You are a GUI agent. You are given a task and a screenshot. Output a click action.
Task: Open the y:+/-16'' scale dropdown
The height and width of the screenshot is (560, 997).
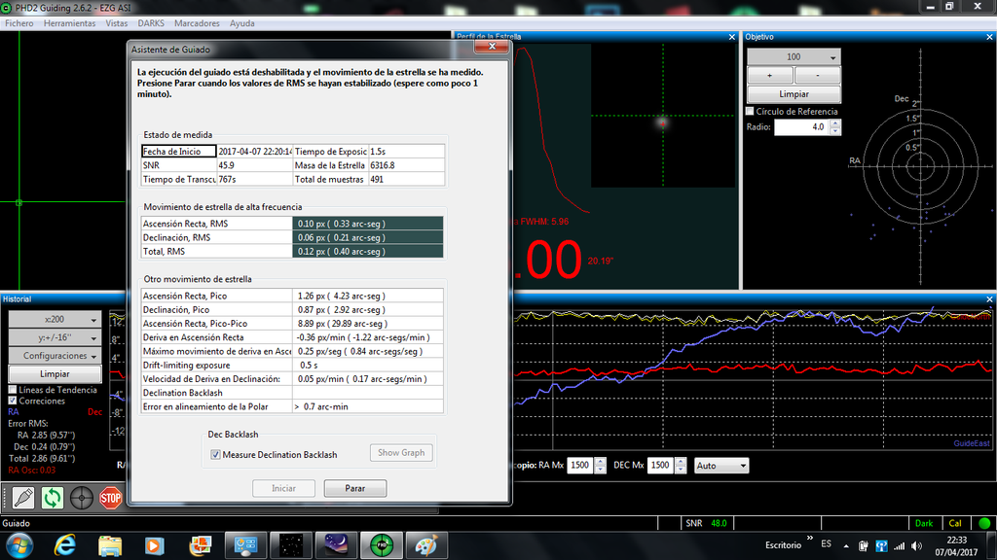pos(55,337)
